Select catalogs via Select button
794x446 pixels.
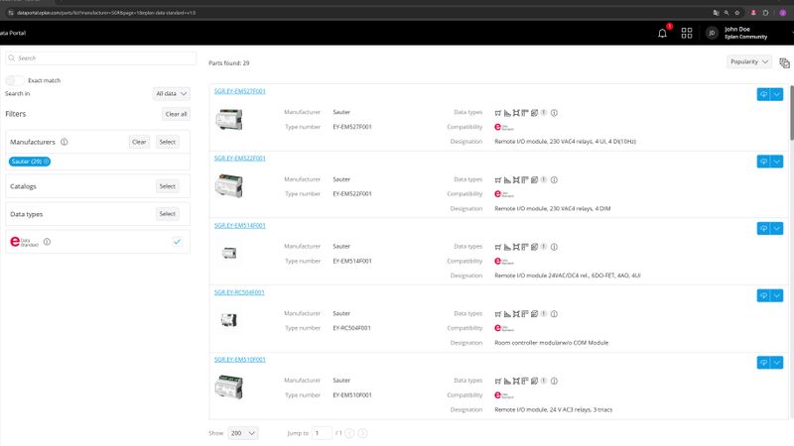click(167, 186)
